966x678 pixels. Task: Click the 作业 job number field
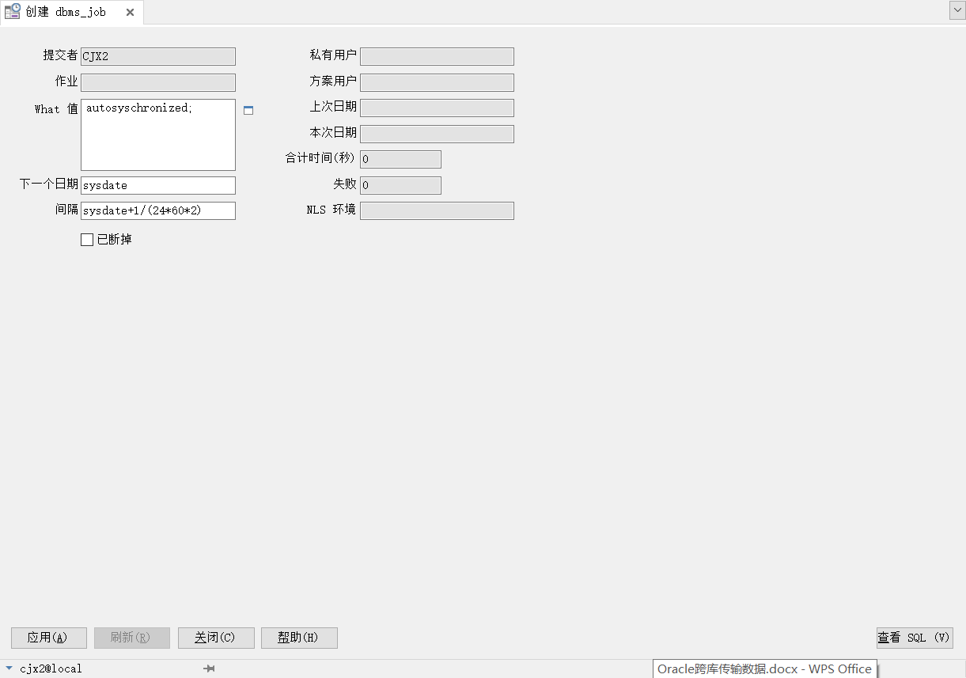(x=158, y=82)
